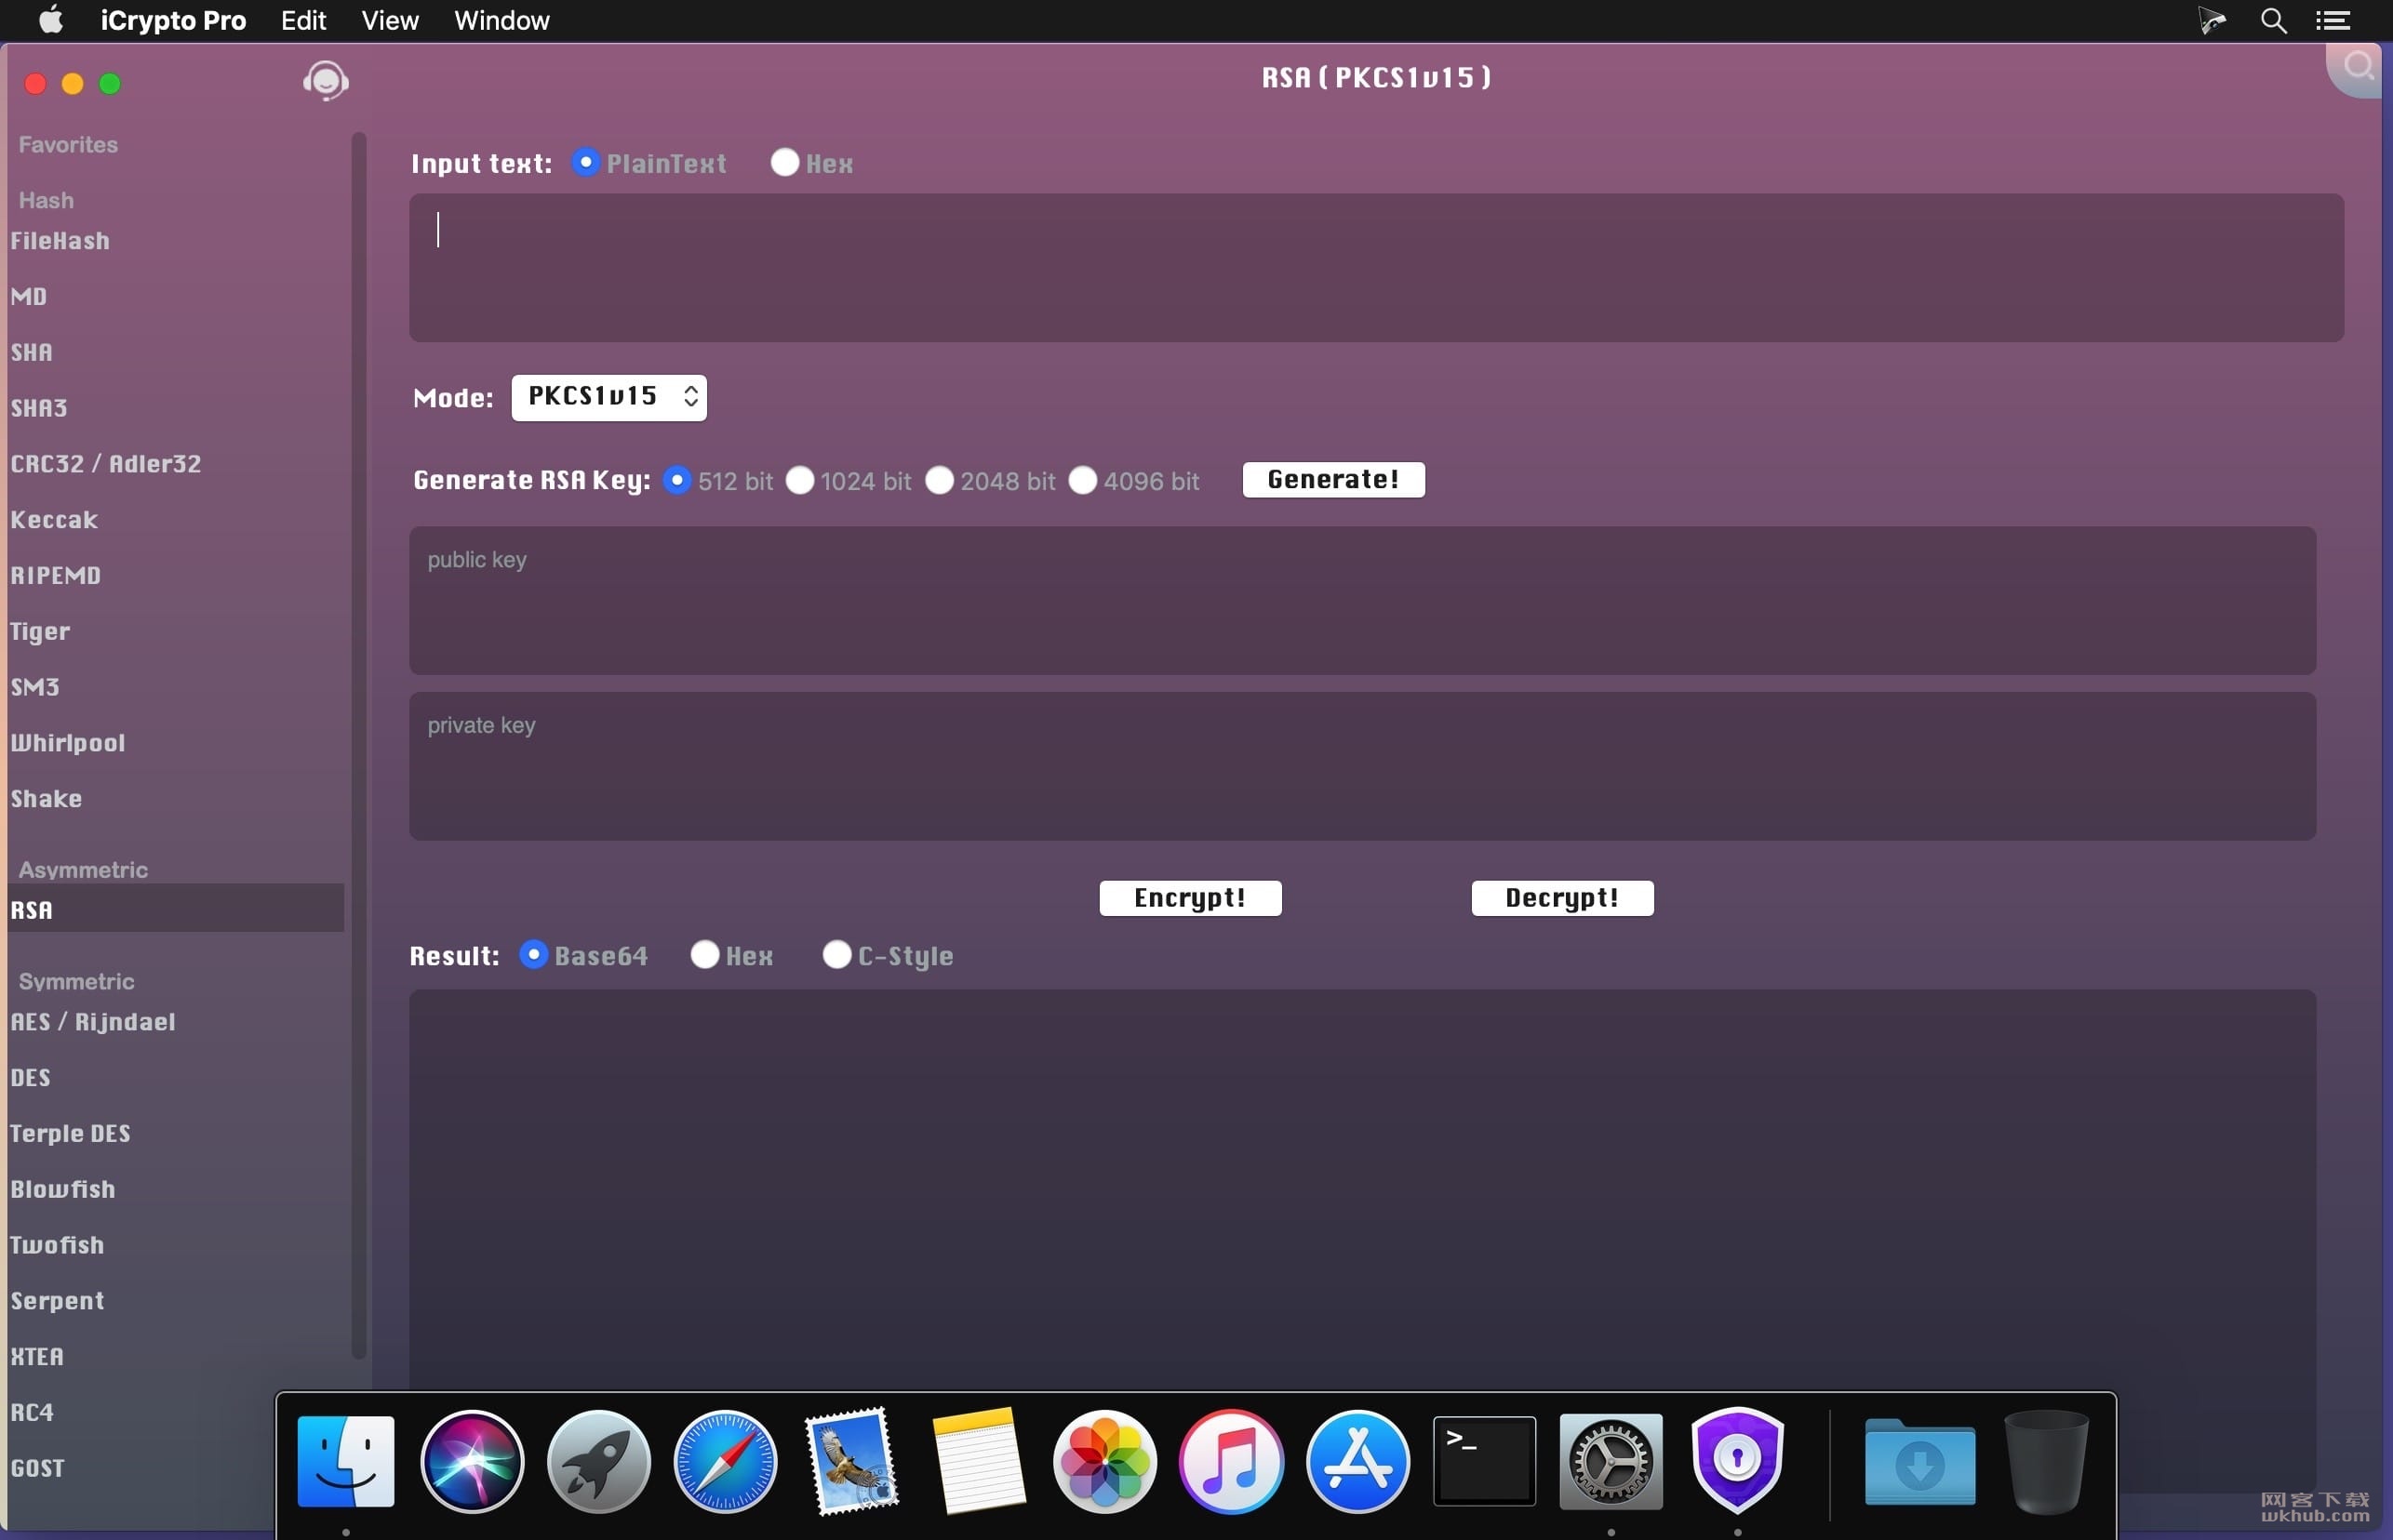Click the Encrypt! button
2393x1540 pixels.
click(1189, 897)
